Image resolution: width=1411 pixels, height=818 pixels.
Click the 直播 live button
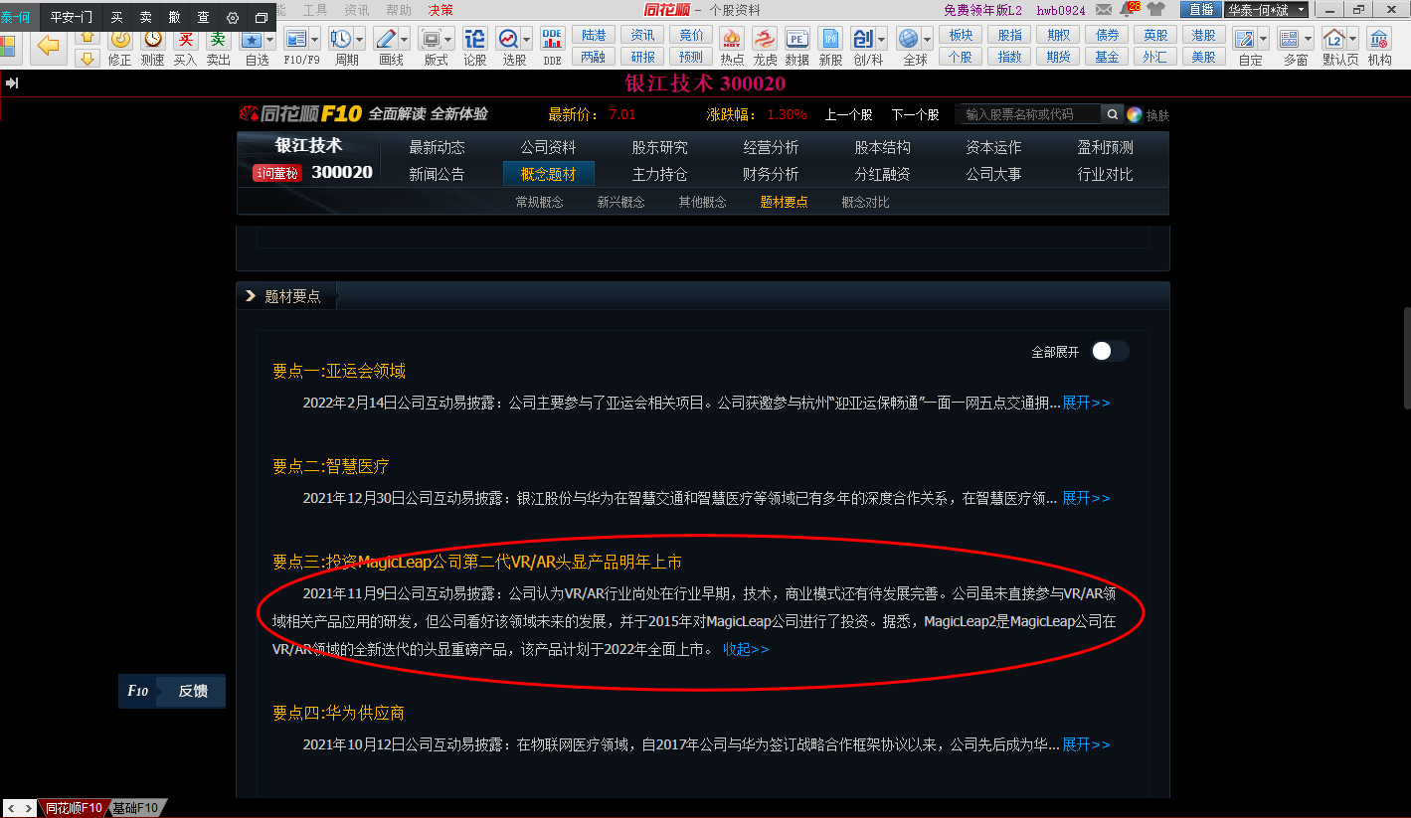[x=1200, y=10]
